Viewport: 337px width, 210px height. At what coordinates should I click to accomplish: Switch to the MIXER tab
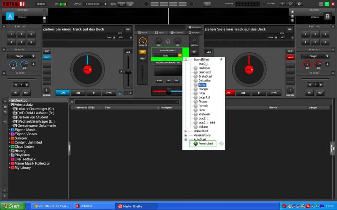[x=142, y=33]
